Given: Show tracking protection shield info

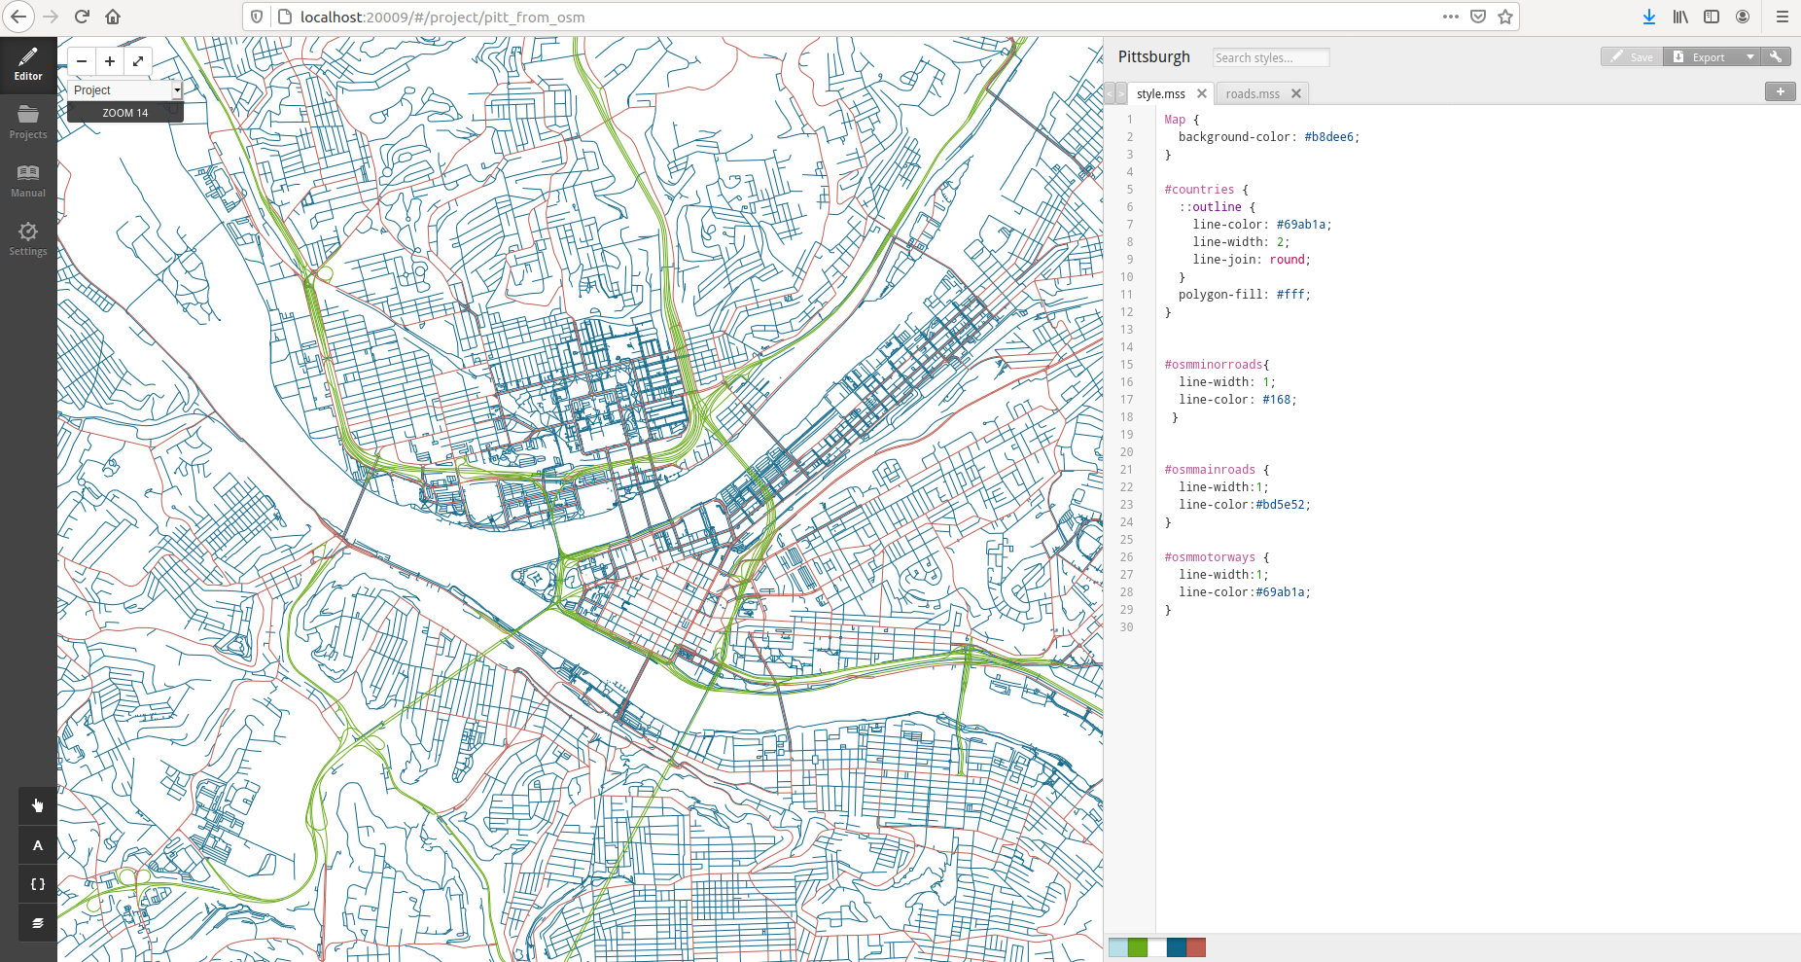Looking at the screenshot, I should pos(257,17).
